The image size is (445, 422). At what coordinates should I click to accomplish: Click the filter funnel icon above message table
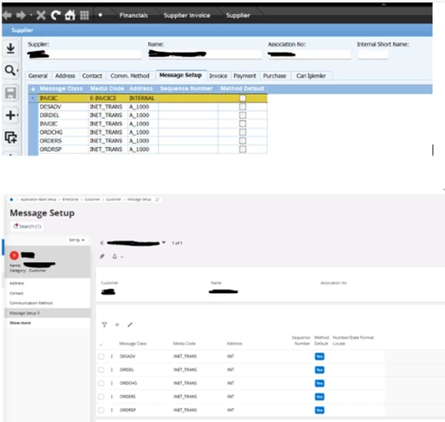point(104,324)
